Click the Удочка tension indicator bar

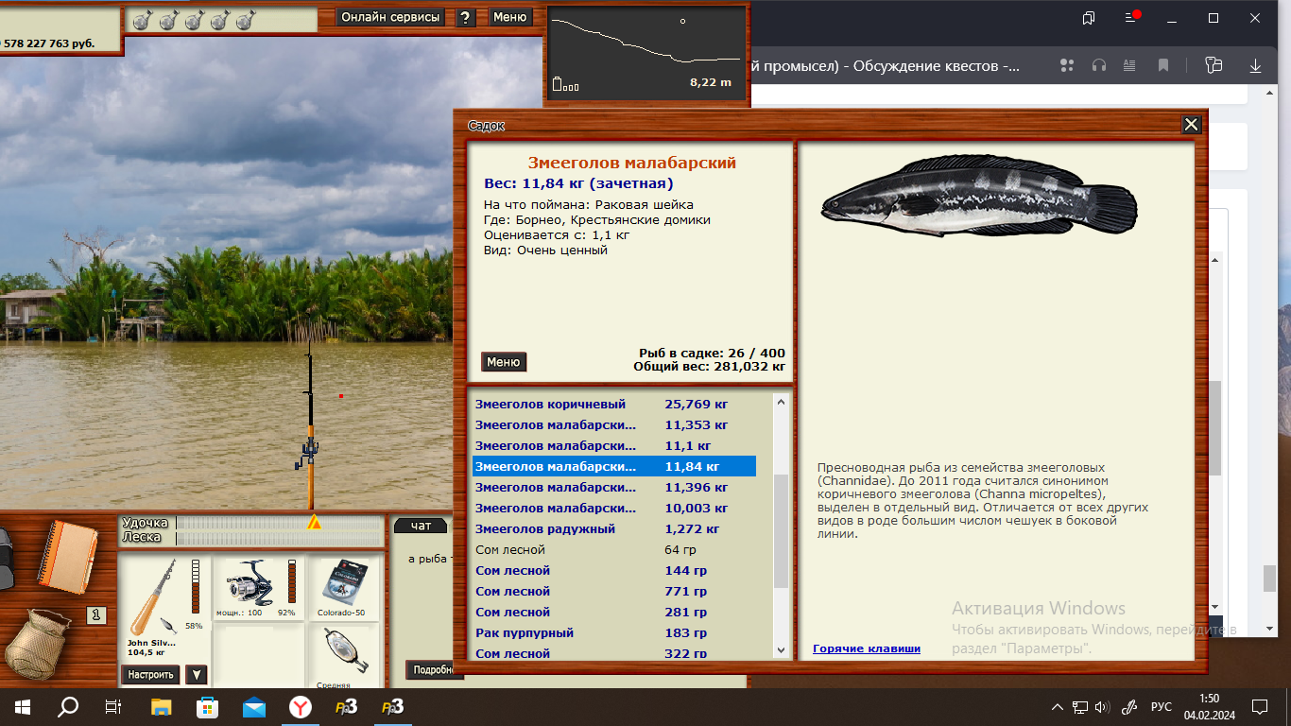pos(281,523)
